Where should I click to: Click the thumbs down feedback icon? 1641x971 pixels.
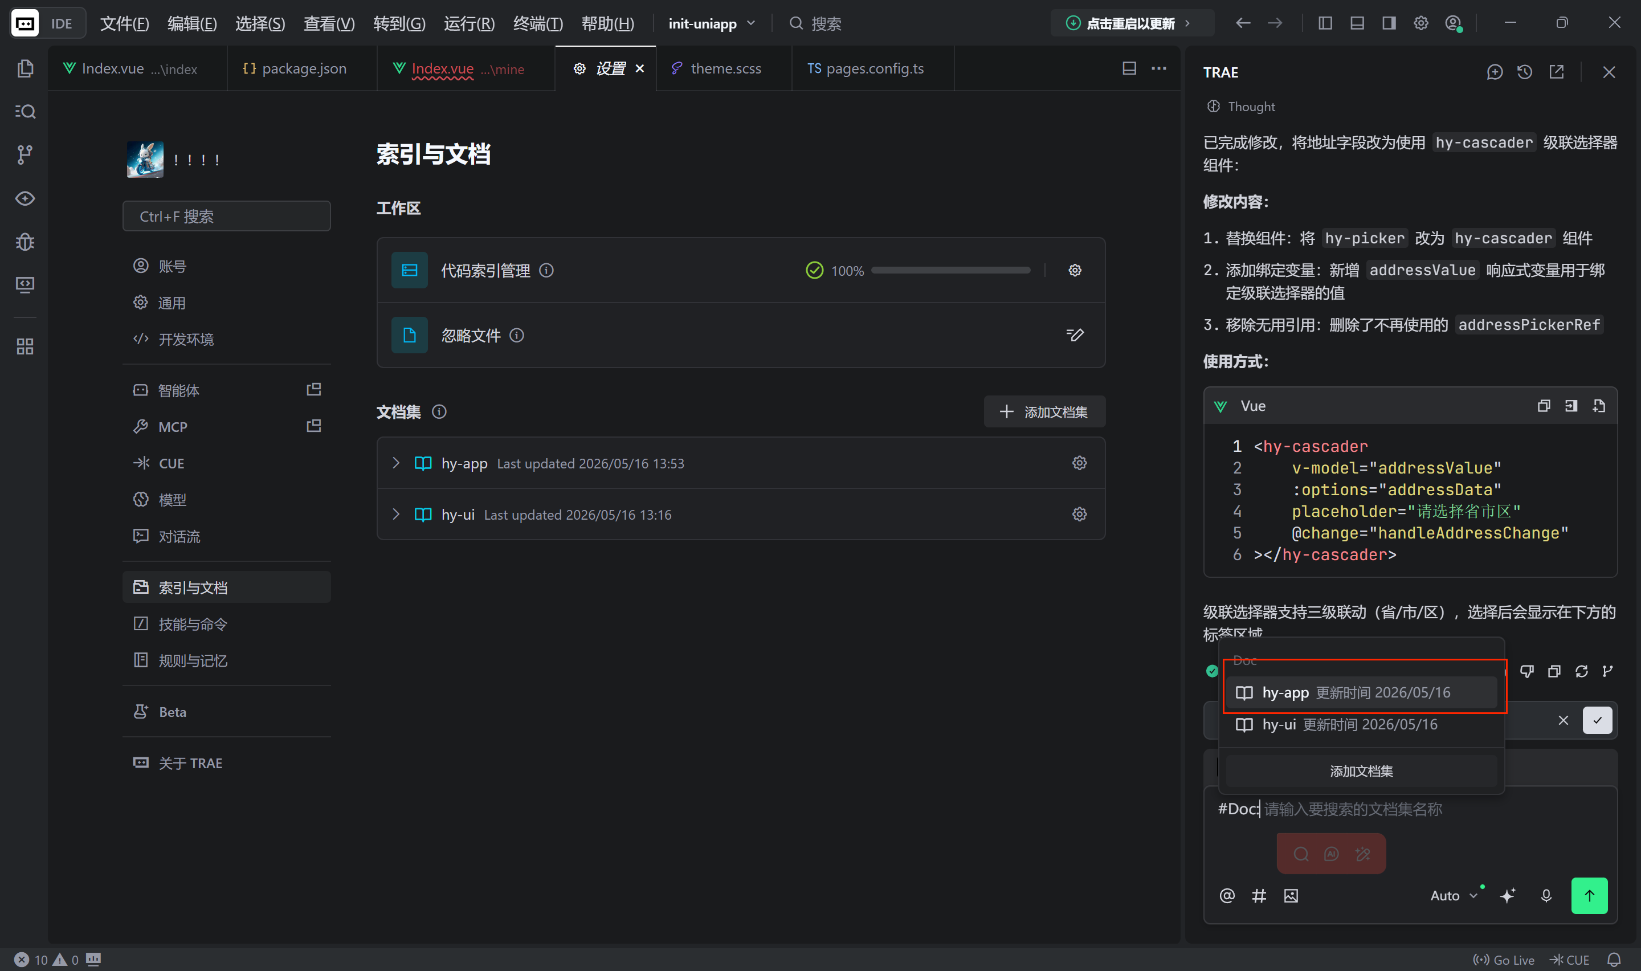[1526, 671]
